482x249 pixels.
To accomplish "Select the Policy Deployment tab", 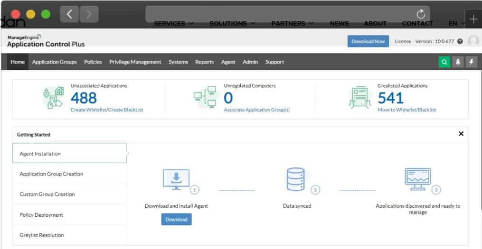I will point(69,214).
